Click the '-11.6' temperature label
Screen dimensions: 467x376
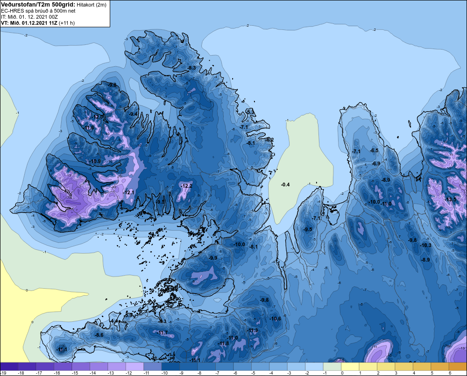[88, 128]
